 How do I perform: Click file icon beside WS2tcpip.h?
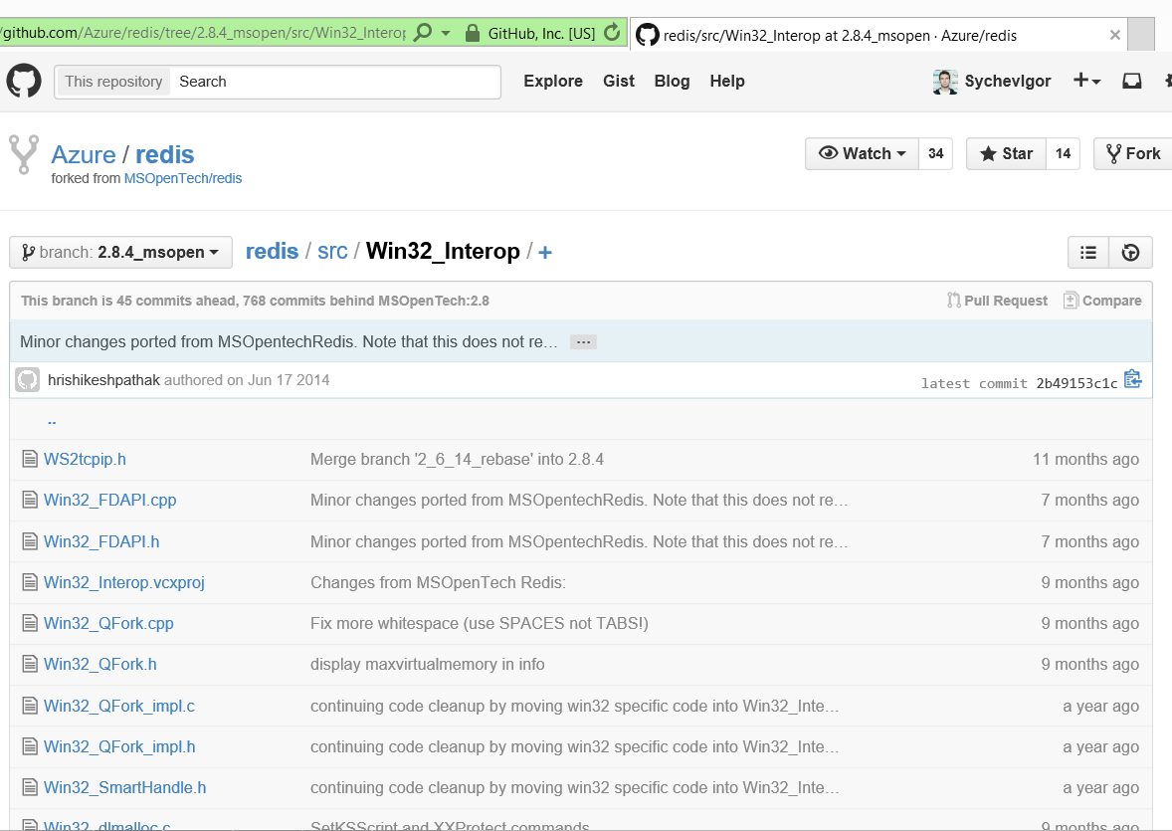coord(30,459)
